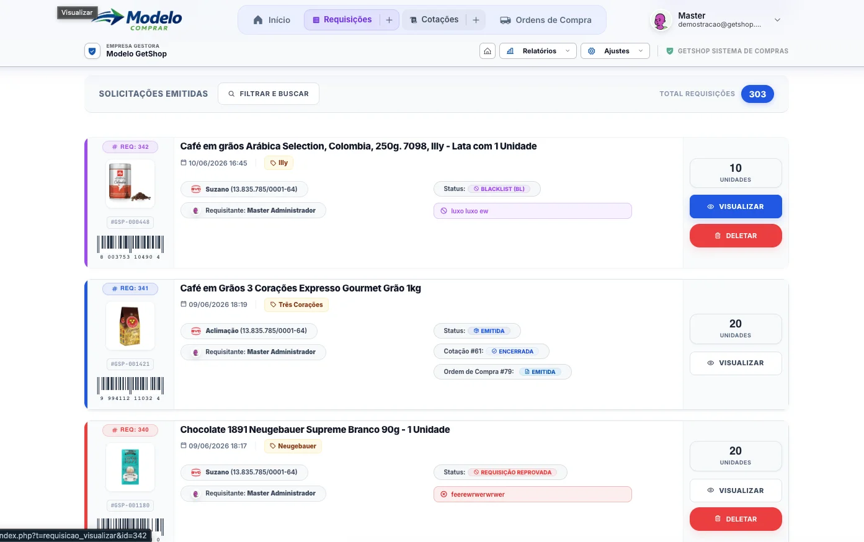Click date 09/06/2026 18:19

click(x=214, y=304)
